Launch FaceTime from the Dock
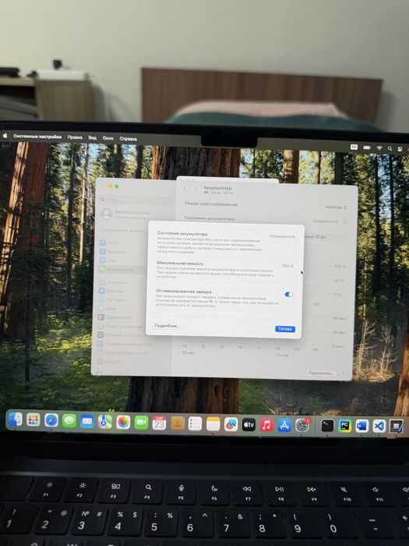 click(141, 423)
